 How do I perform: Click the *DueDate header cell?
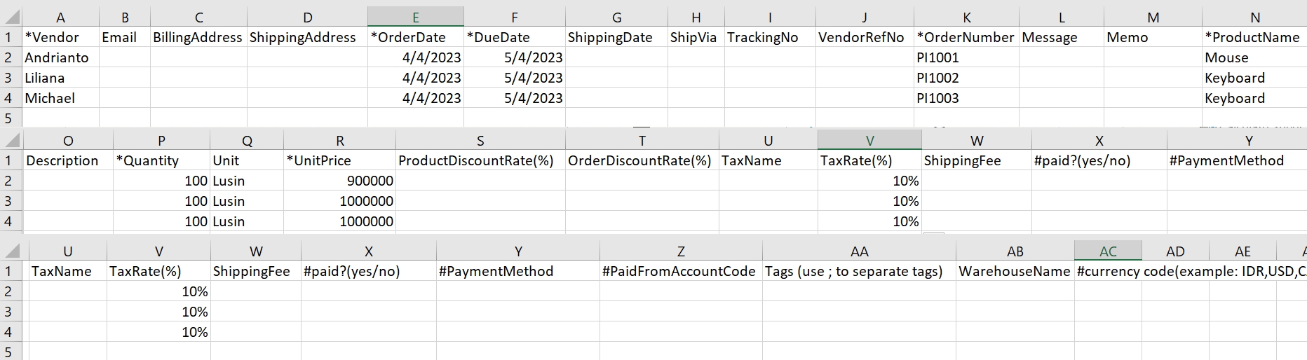point(514,37)
